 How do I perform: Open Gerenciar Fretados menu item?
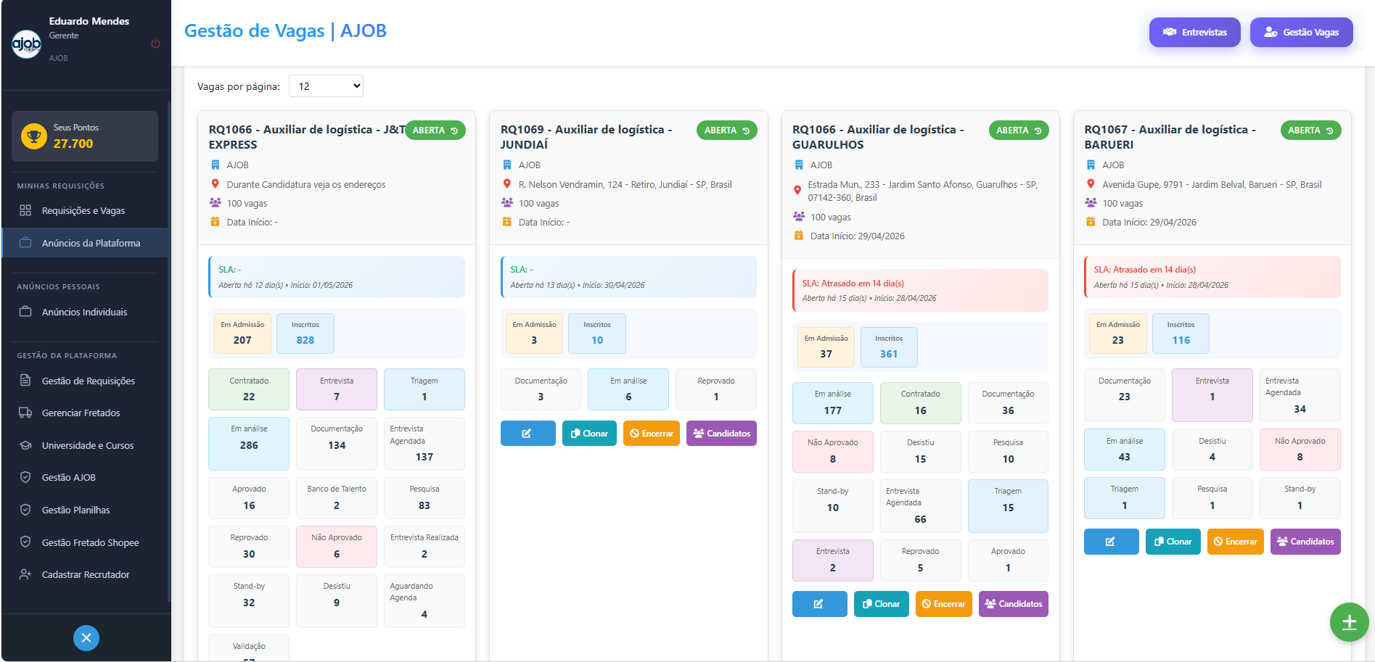point(86,413)
